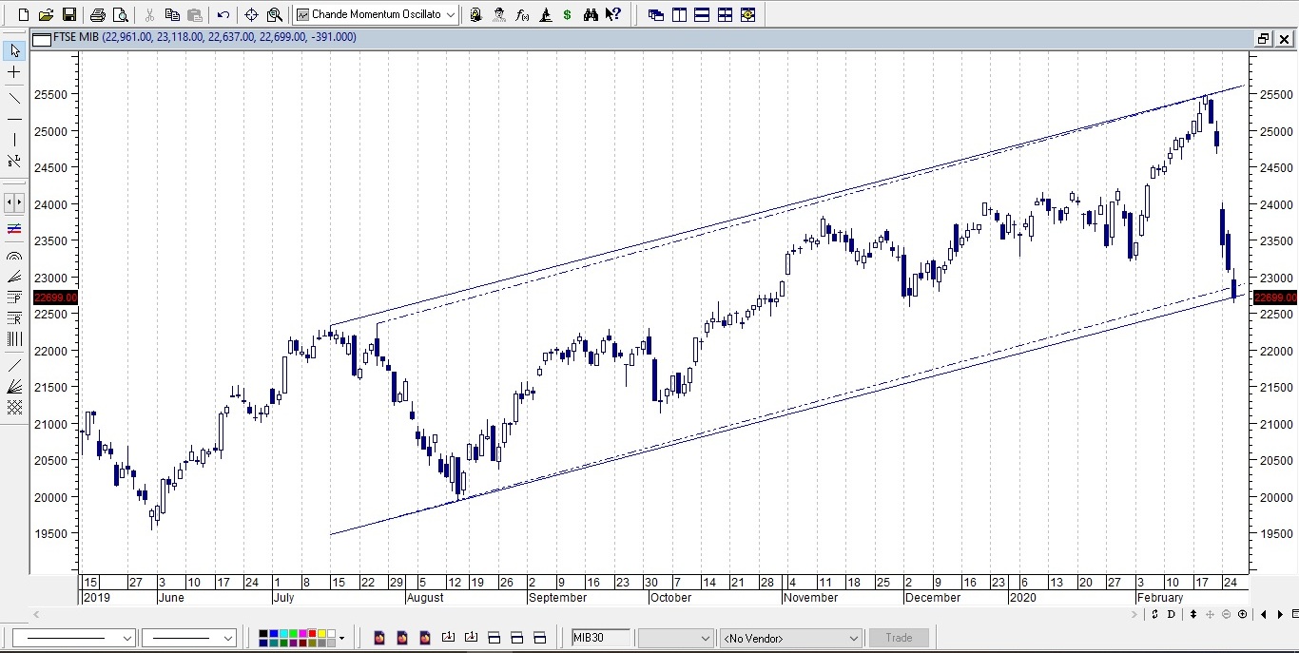
Task: Click the green dollar sign icon
Action: point(568,14)
